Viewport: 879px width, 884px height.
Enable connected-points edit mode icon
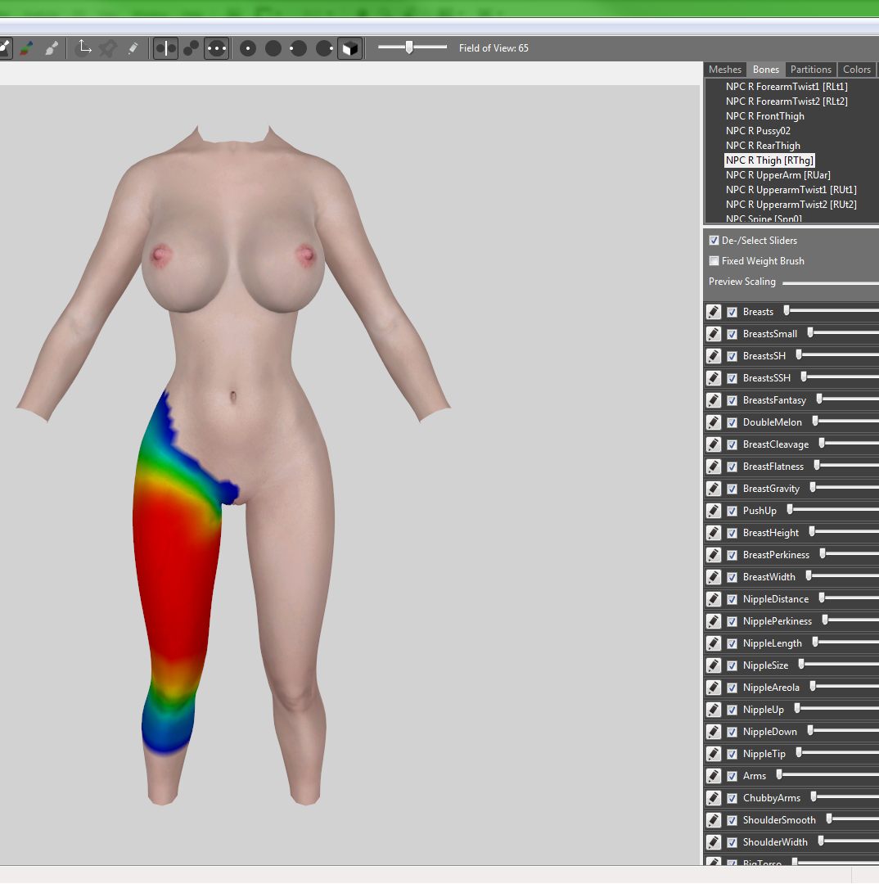[x=192, y=48]
